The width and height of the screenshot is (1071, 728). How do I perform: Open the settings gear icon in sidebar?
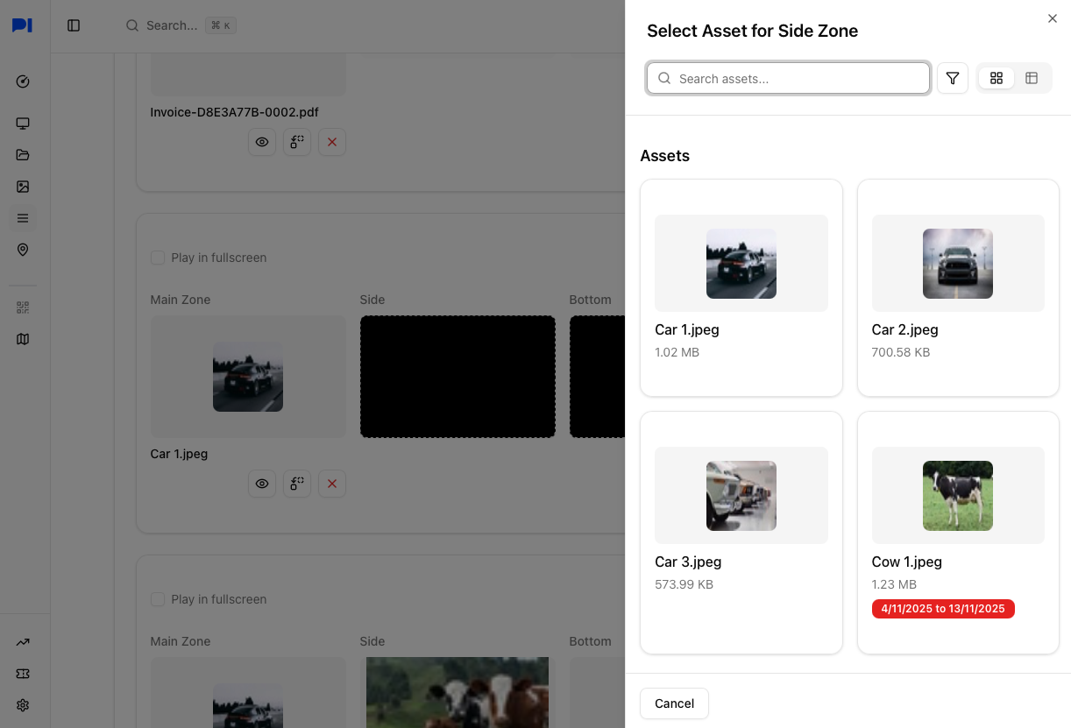23,705
